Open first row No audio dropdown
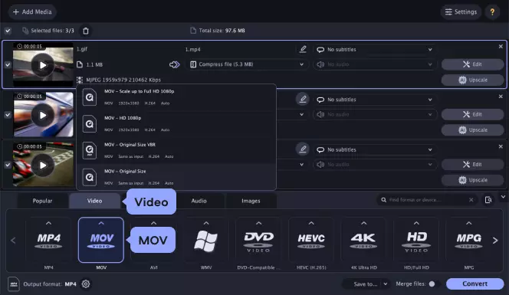 pos(375,64)
